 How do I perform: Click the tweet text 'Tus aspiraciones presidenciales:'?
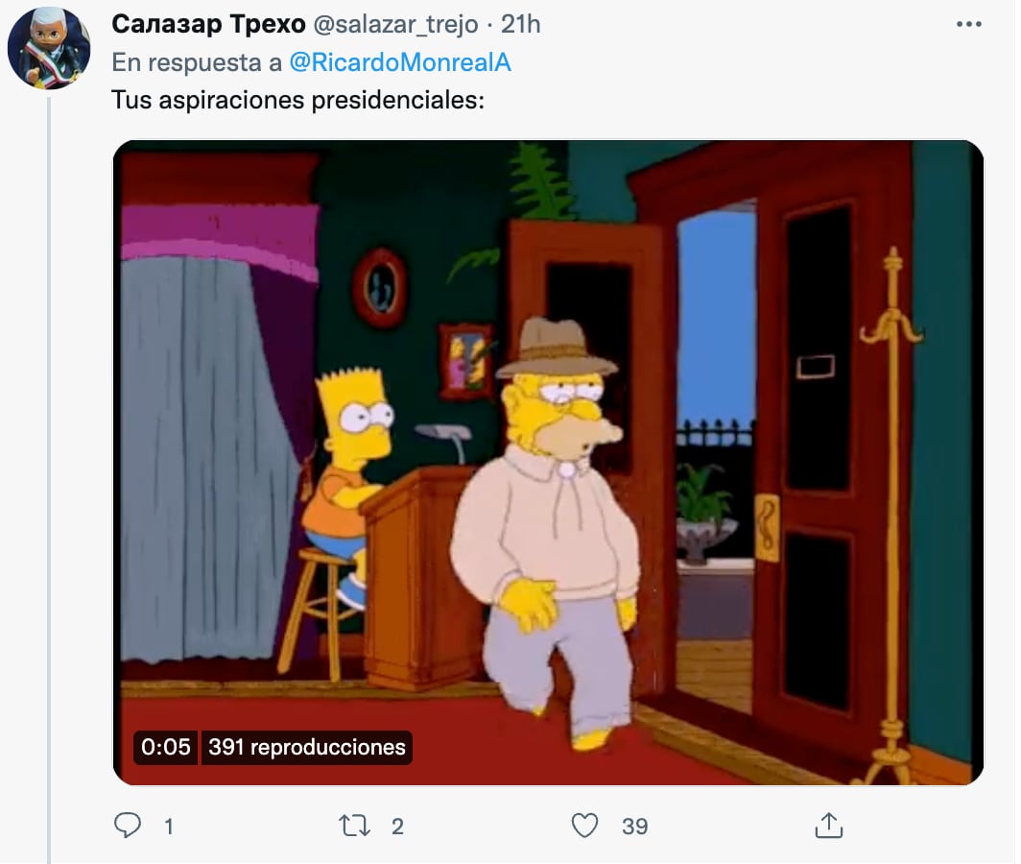[x=298, y=100]
